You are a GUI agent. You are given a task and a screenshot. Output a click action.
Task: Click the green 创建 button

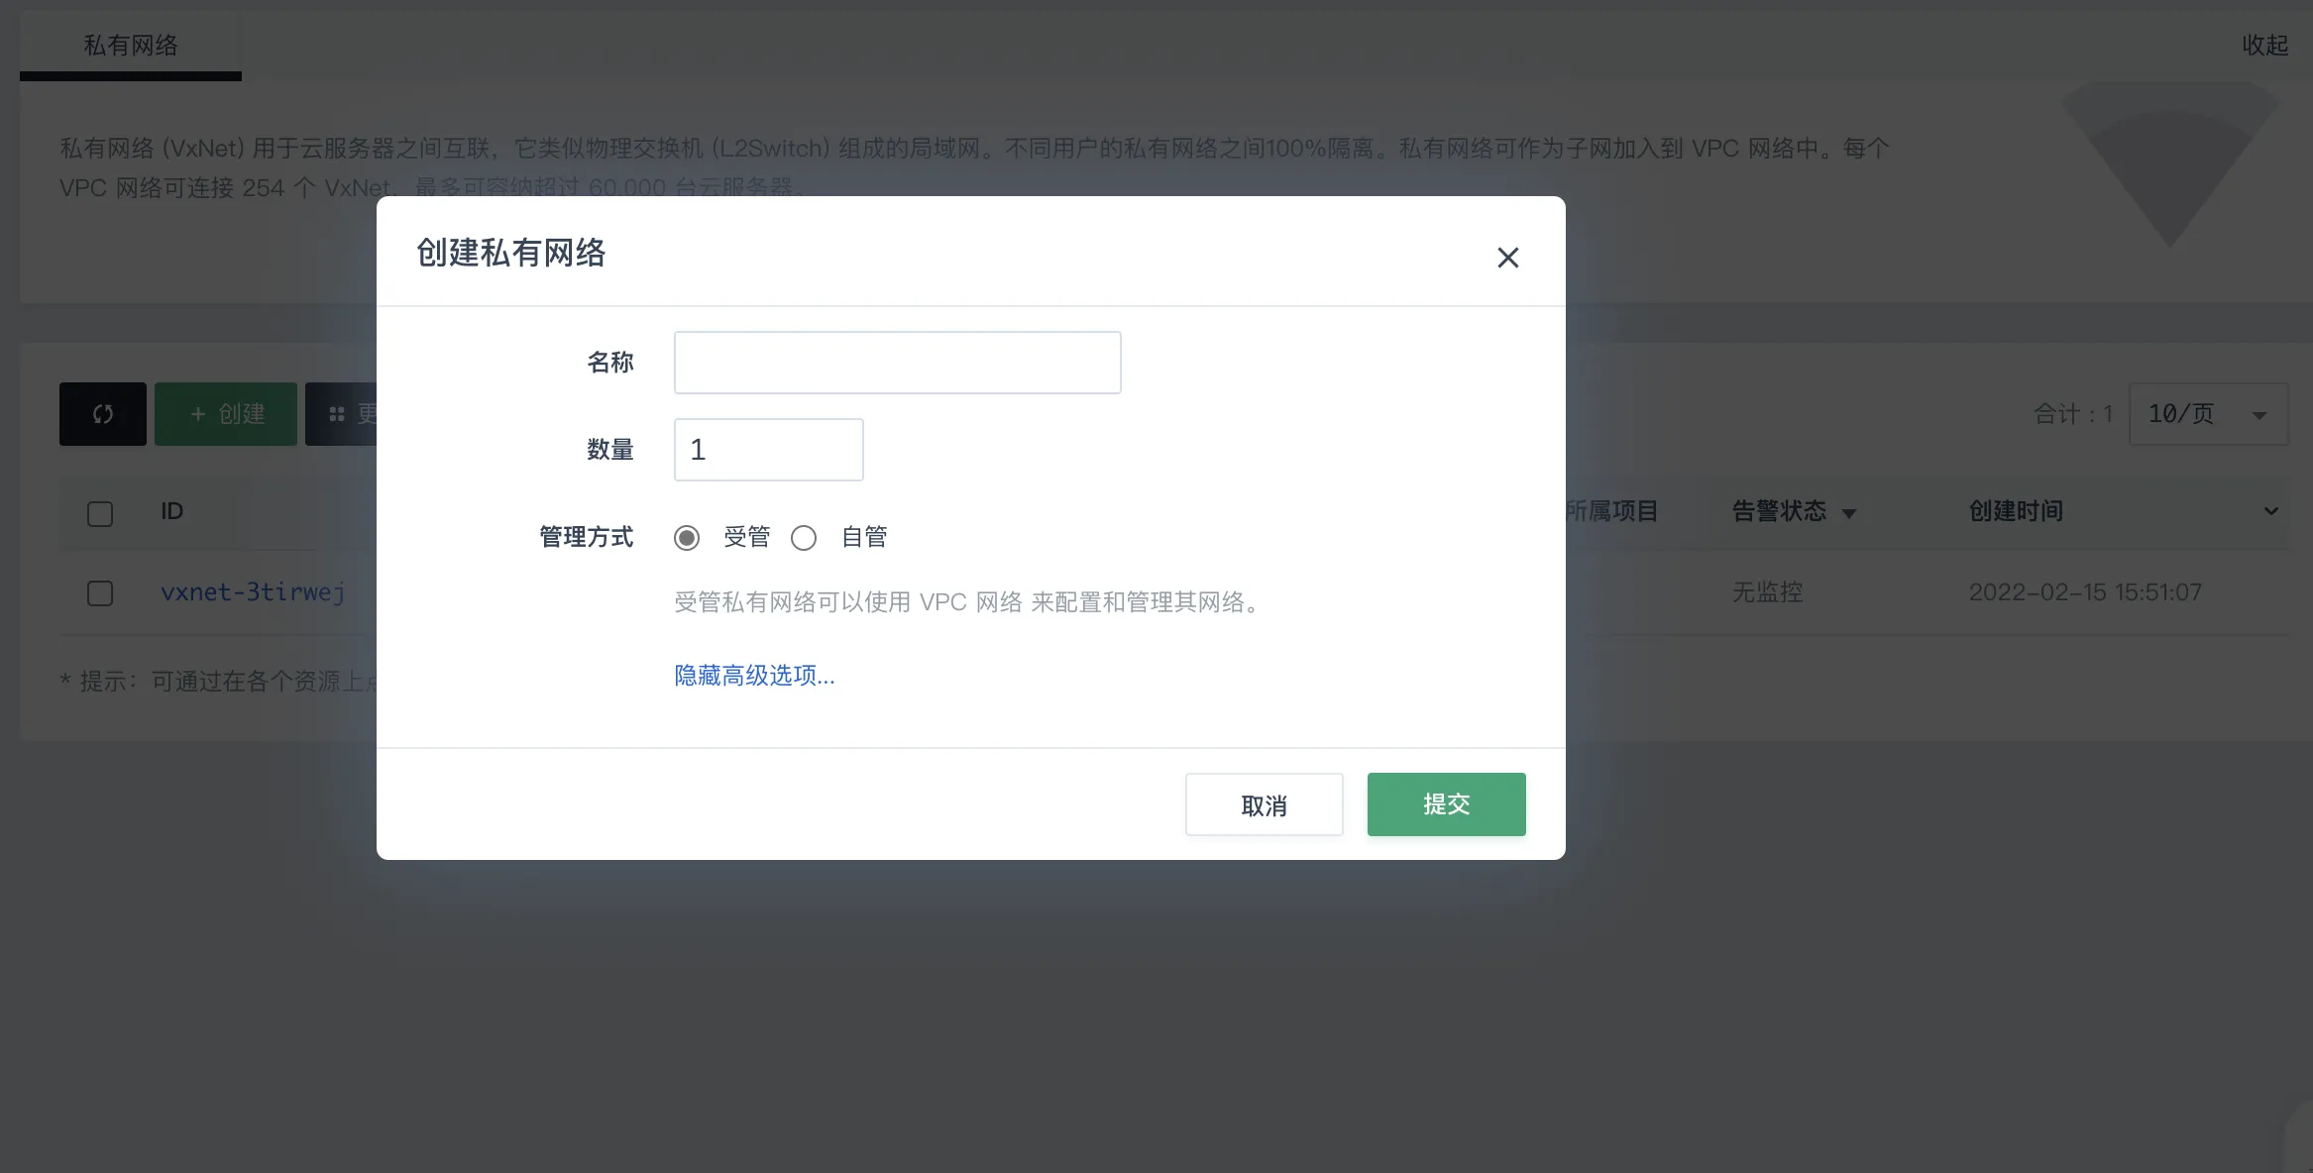[x=226, y=414]
